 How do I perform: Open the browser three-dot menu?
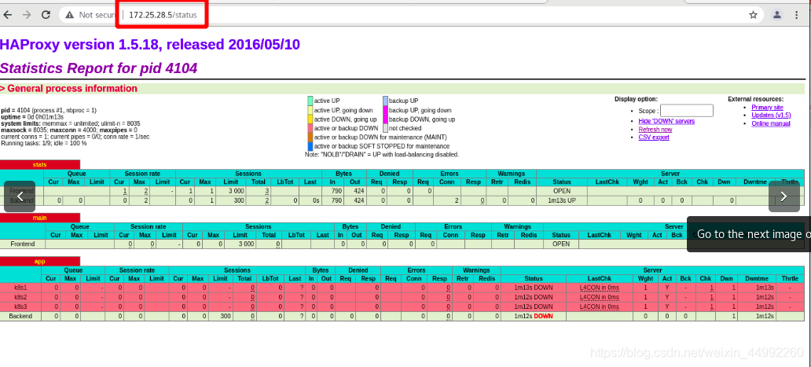797,15
